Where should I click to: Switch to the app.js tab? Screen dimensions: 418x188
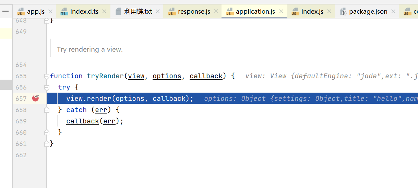tap(32, 12)
